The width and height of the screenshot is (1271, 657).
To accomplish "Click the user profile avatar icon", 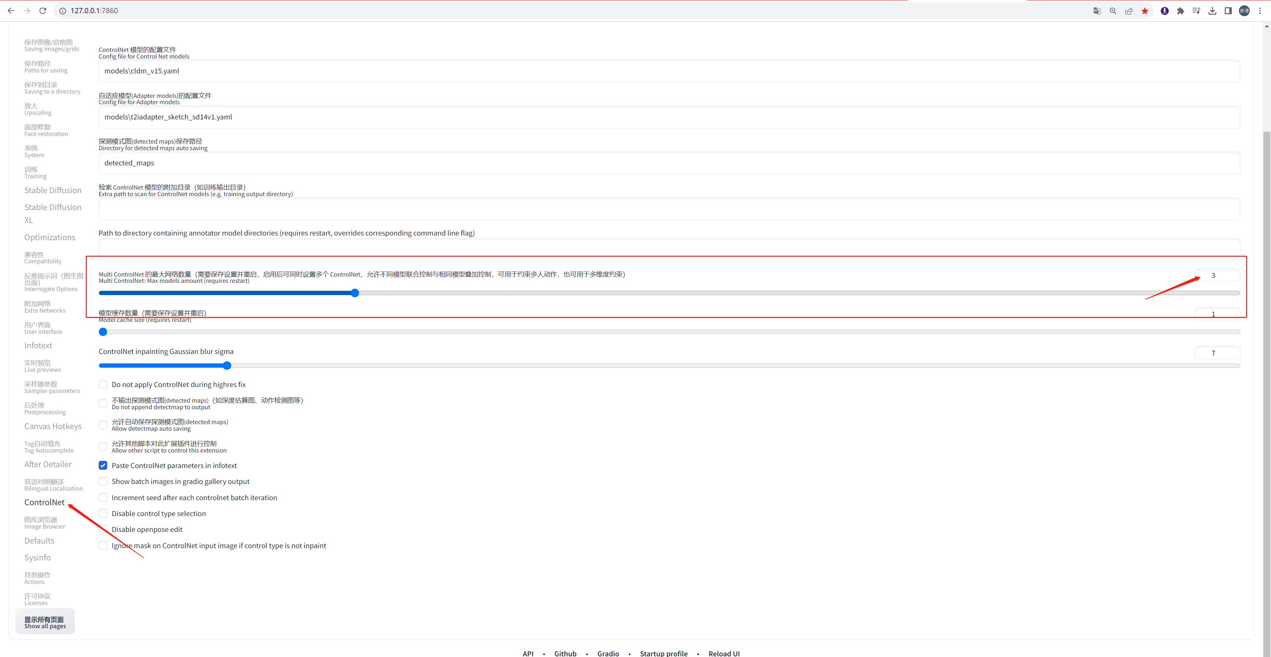I will pos(1244,10).
